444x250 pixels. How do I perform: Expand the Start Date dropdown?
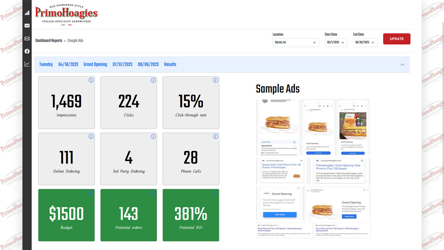click(336, 43)
